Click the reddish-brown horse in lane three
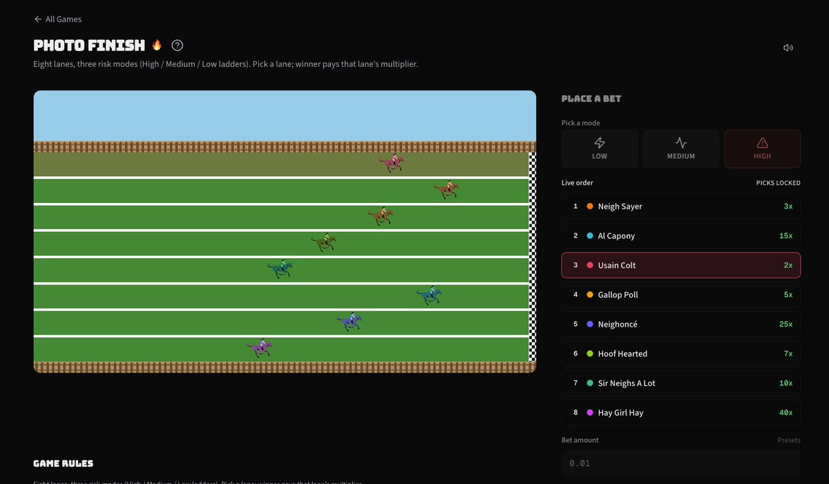The image size is (829, 484). pyautogui.click(x=381, y=215)
